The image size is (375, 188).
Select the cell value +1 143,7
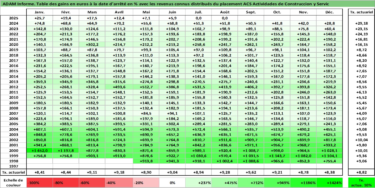click(277, 156)
